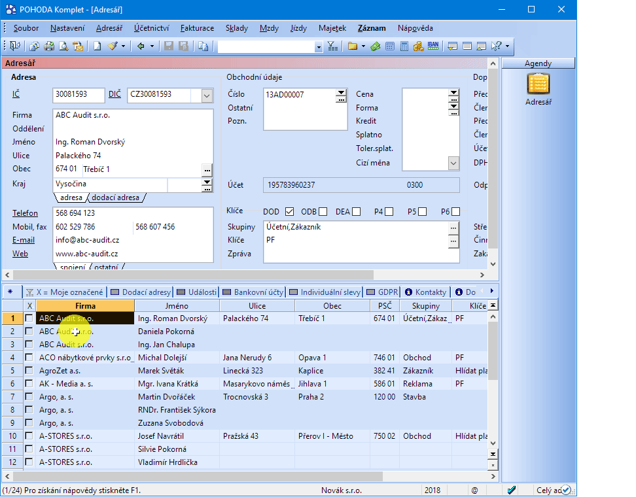Open the toolbar search combo box dropdown

pos(319,47)
